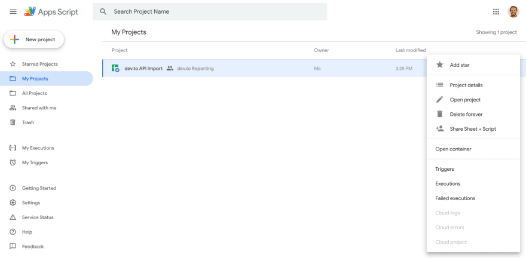Click the Open project pencil icon
Screen dimensions: 526x258
(440, 100)
